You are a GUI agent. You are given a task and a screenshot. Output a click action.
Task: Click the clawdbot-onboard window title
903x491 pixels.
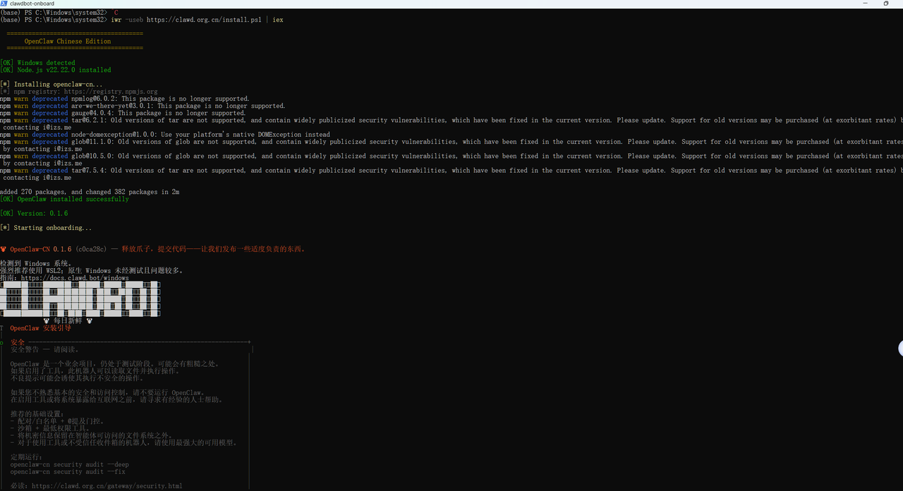point(32,4)
